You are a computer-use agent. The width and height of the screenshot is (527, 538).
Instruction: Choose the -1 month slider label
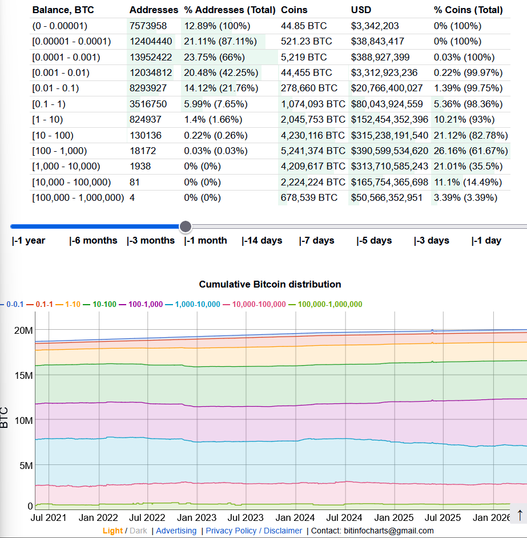206,241
